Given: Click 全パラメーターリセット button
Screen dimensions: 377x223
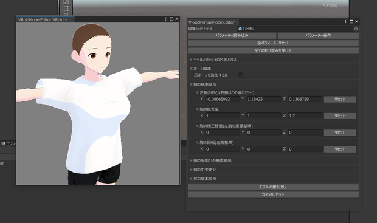Looking at the screenshot, I should tap(274, 43).
